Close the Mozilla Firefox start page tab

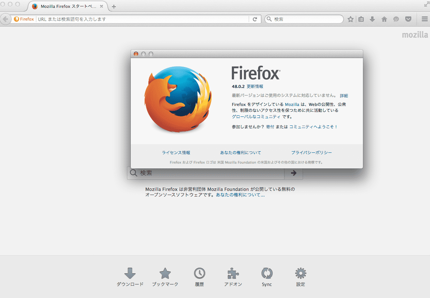[x=102, y=6]
